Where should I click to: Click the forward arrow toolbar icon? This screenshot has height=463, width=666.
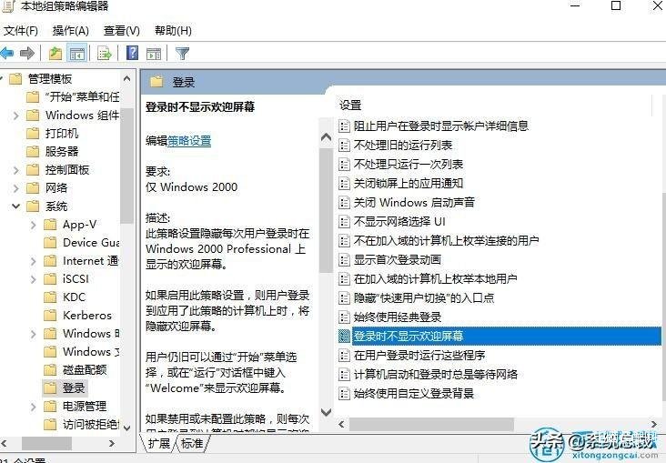[27, 53]
